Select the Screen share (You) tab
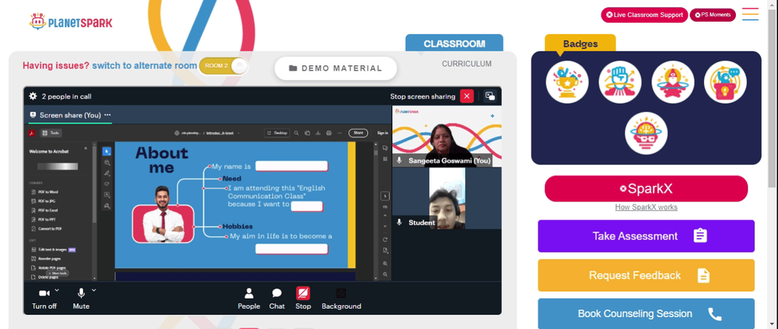Image resolution: width=778 pixels, height=329 pixels. click(69, 115)
